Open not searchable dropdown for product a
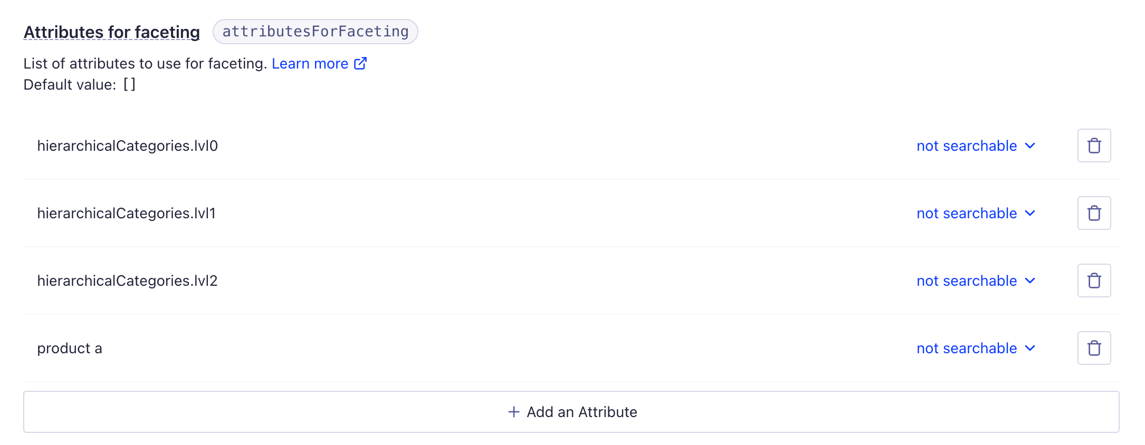This screenshot has height=445, width=1145. coord(976,348)
